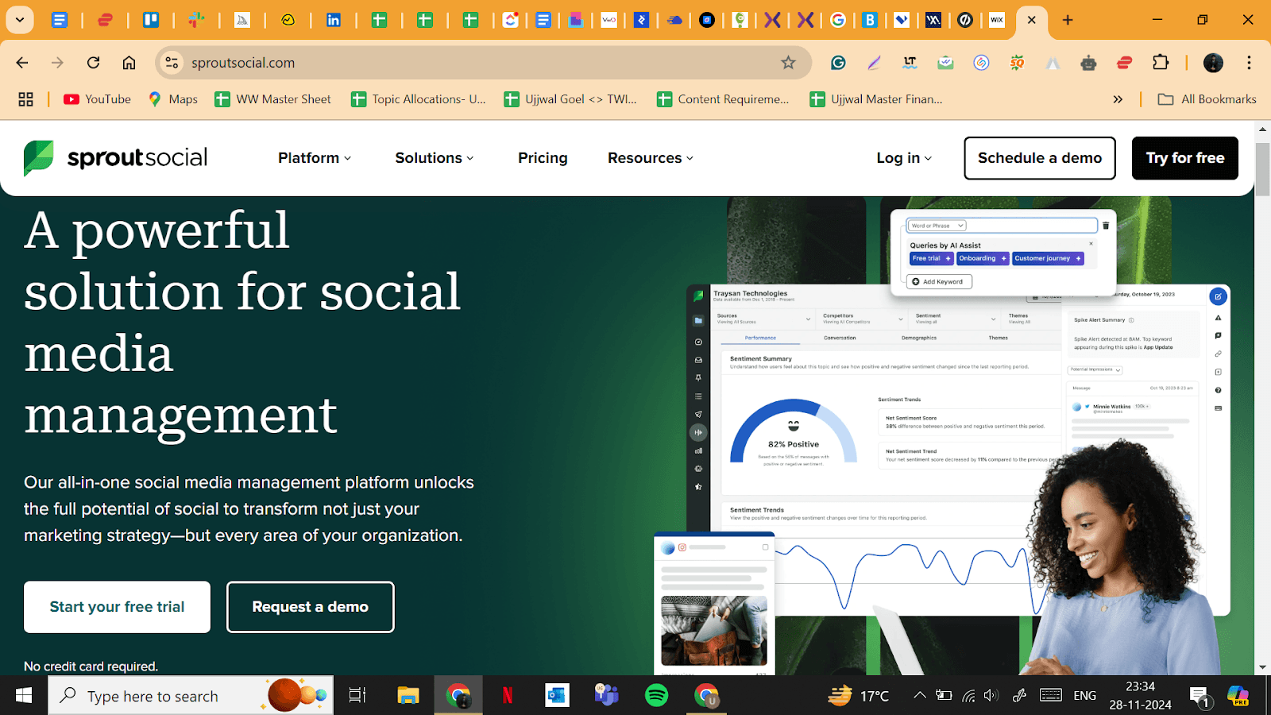Image resolution: width=1271 pixels, height=715 pixels.
Task: Click the Sprout Social logo
Action: coord(115,158)
